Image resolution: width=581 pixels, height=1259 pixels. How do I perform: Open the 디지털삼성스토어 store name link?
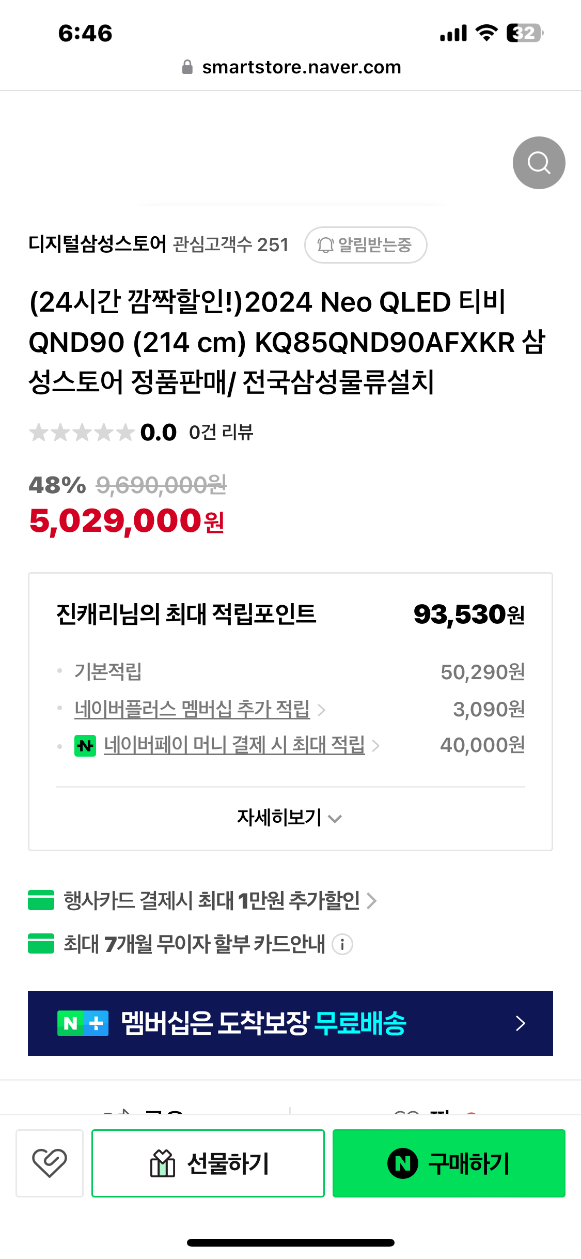98,244
